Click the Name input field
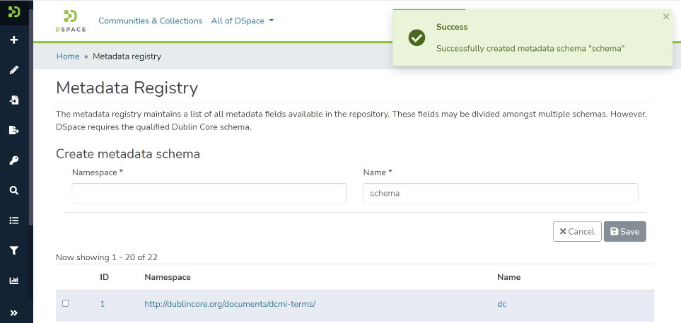The image size is (681, 323). coord(500,194)
